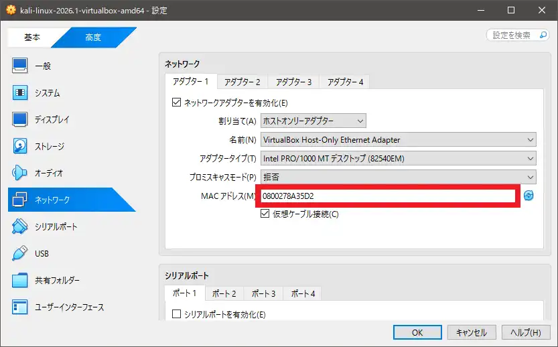558x347 pixels.
Task: Toggle 仮想ケーブル接続(C) checkbox
Action: tap(265, 214)
